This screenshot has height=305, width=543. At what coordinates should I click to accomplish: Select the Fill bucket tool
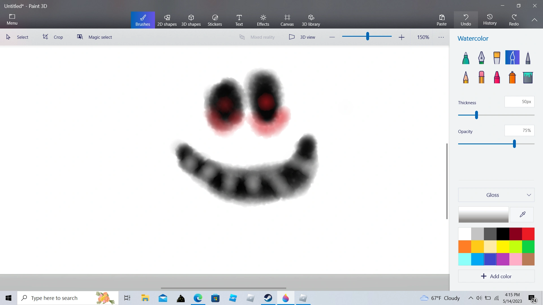pos(528,77)
